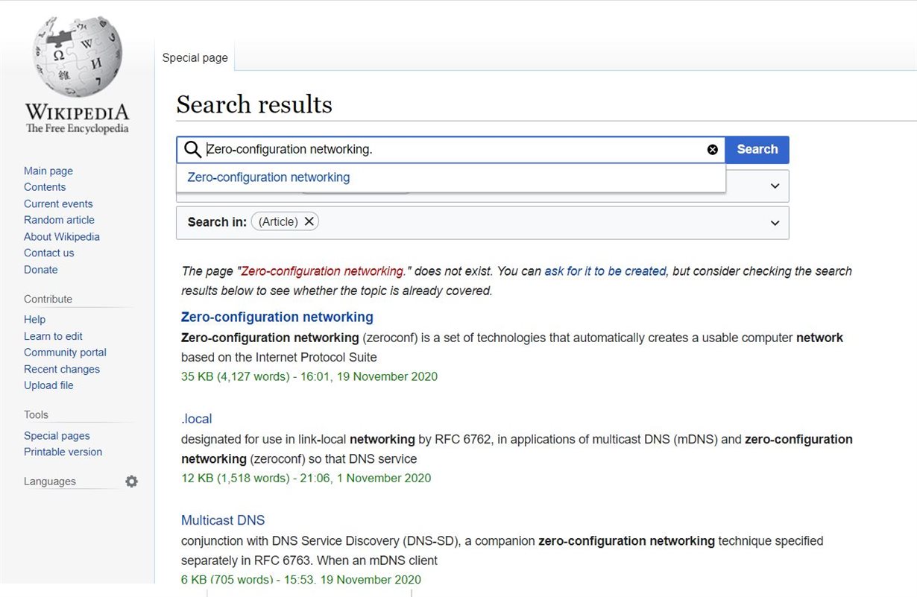Screen dimensions: 917x597
Task: Open Recent changes in sidebar
Action: click(x=62, y=369)
